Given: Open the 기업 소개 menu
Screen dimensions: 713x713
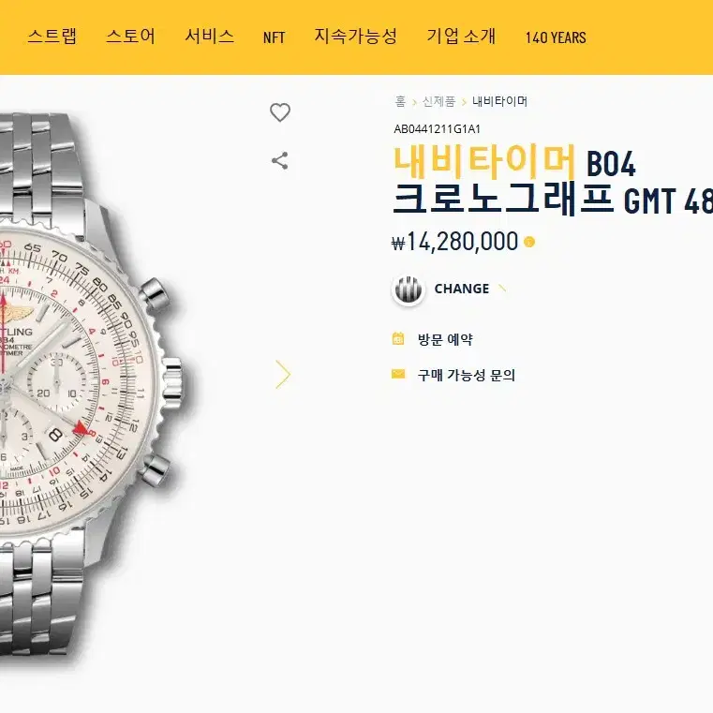Looking at the screenshot, I should point(461,37).
